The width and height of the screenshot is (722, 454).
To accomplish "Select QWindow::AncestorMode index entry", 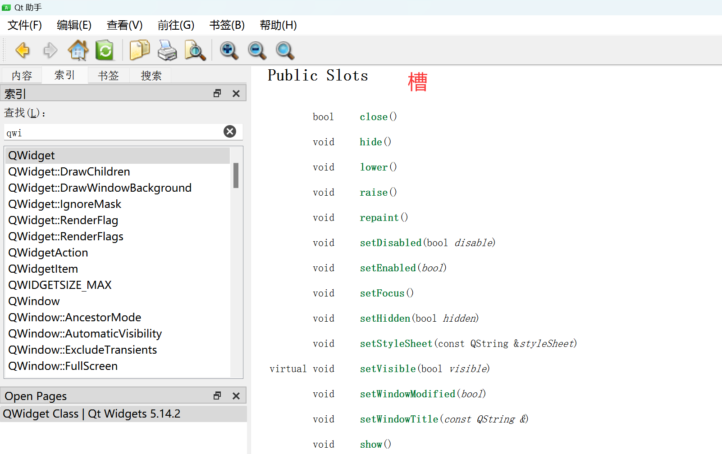I will click(118, 318).
